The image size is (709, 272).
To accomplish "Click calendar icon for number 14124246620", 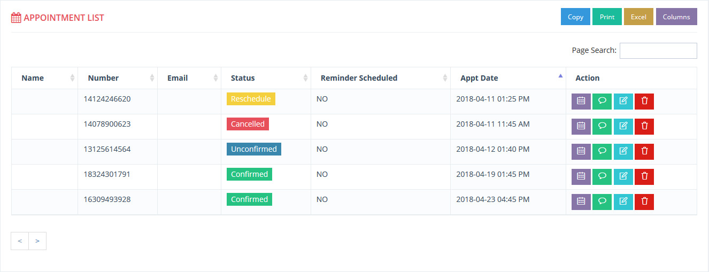I will click(x=581, y=102).
